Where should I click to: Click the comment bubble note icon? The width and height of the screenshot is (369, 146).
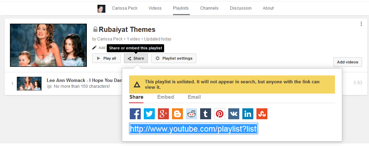point(49,87)
